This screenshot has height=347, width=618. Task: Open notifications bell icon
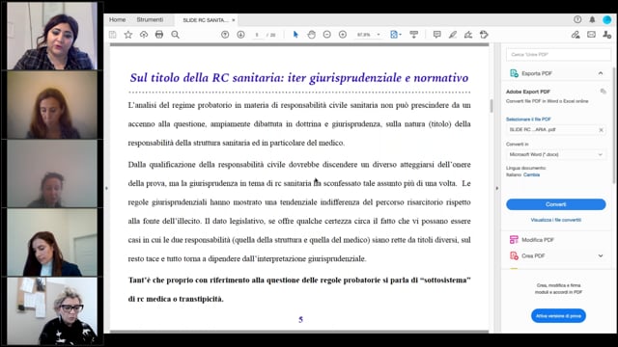point(592,19)
